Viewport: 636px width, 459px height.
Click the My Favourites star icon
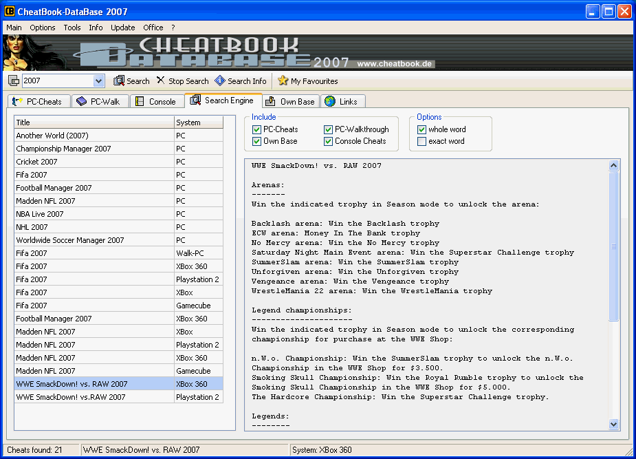(283, 81)
